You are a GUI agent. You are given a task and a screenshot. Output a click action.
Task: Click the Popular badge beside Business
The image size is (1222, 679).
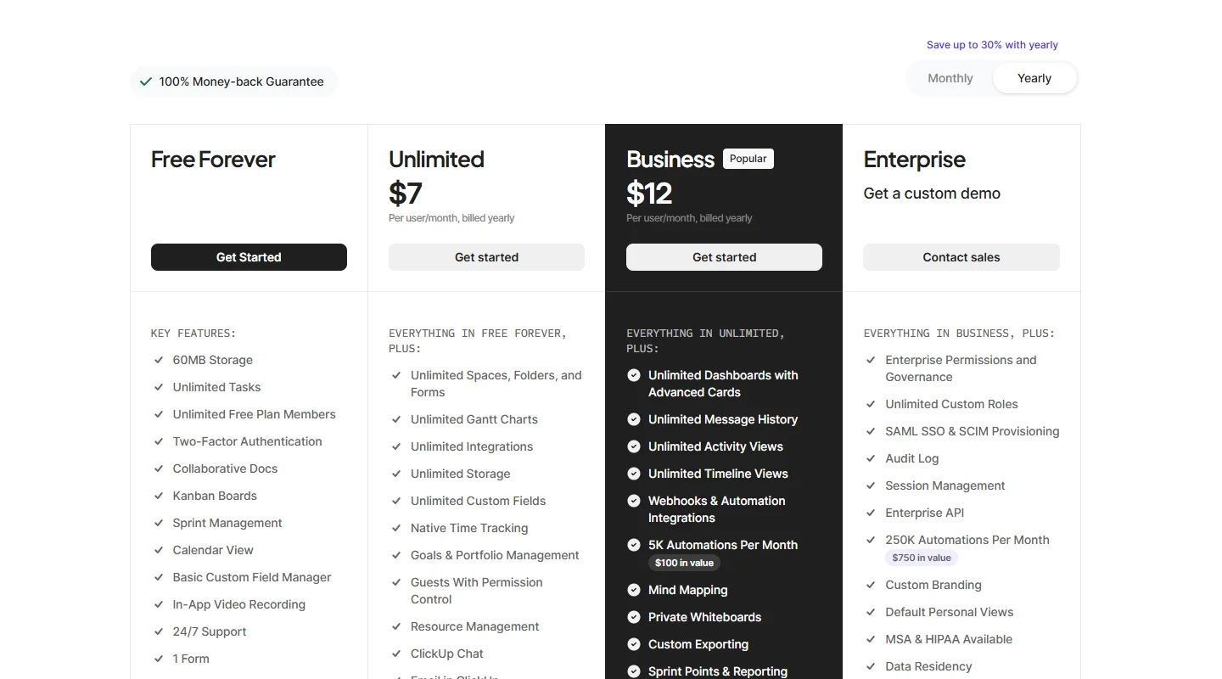[x=748, y=159]
